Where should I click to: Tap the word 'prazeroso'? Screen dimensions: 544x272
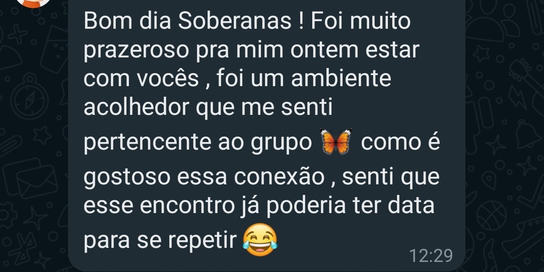(x=137, y=51)
